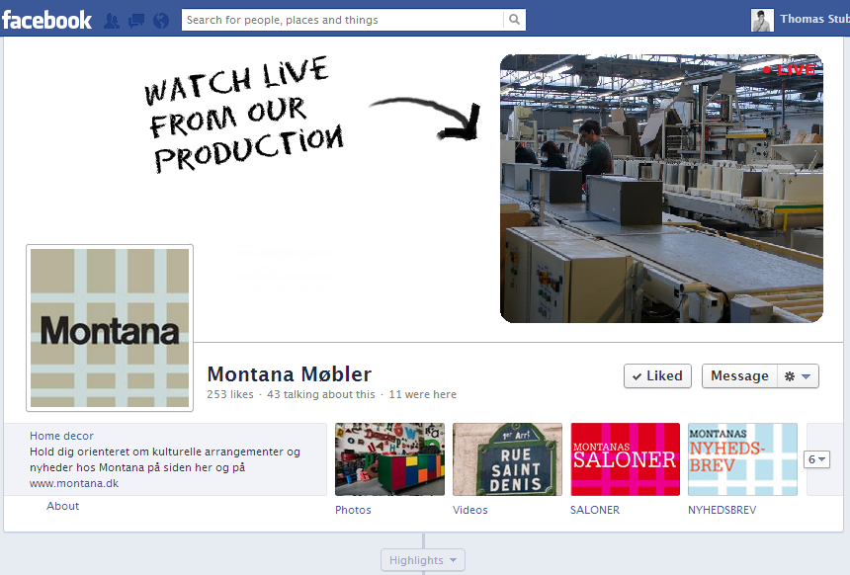Click the search magnifier button
This screenshot has height=575, width=850.
pyautogui.click(x=514, y=20)
